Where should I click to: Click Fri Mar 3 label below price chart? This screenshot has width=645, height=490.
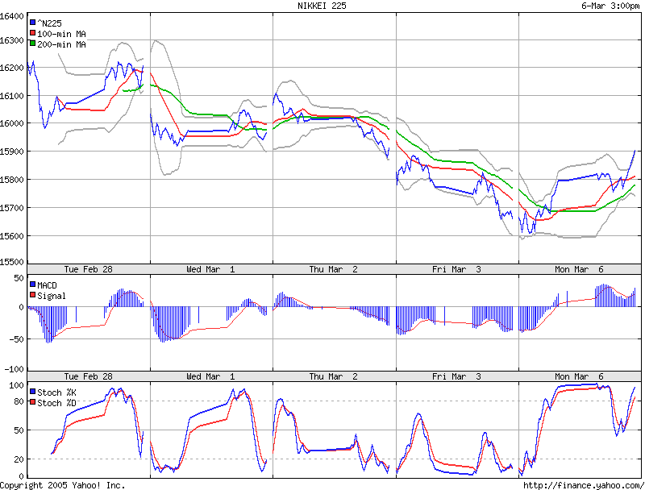coord(456,269)
